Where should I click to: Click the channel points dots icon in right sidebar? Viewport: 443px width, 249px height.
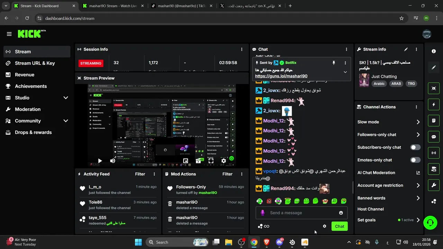coord(434,201)
